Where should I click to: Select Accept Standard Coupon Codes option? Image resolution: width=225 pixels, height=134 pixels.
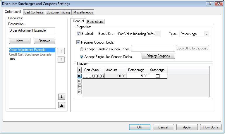[x=82, y=49]
